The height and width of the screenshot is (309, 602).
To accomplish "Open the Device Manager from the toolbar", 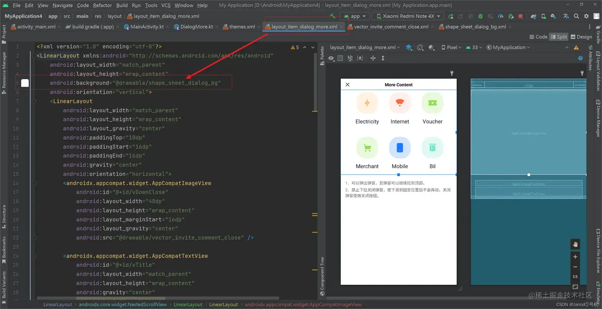I will (544, 16).
